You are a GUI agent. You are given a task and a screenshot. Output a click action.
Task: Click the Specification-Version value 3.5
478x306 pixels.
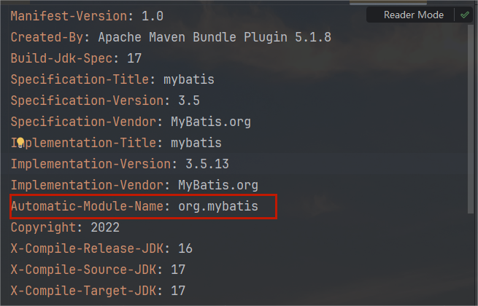point(189,101)
